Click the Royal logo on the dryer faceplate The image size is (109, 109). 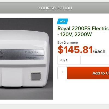pyautogui.click(x=2, y=52)
